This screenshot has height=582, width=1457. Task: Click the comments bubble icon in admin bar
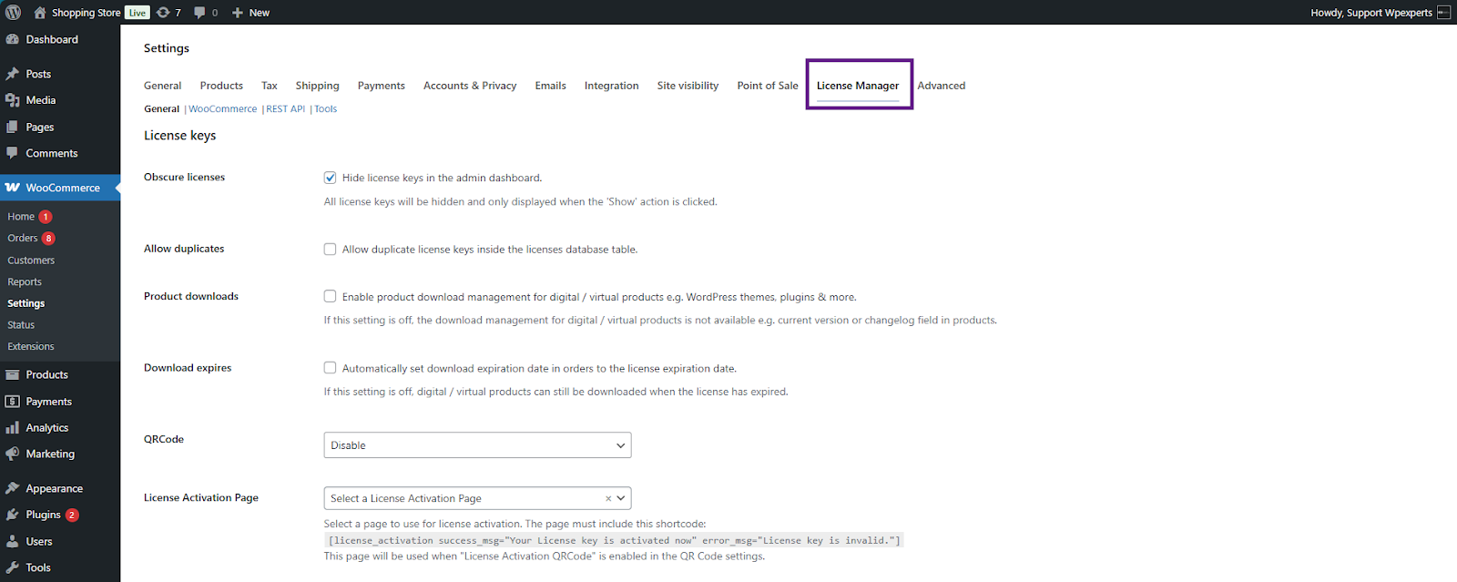tap(199, 13)
